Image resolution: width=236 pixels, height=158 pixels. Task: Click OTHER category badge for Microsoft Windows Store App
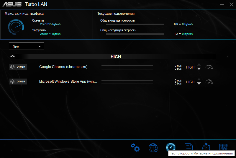pyautogui.click(x=18, y=82)
